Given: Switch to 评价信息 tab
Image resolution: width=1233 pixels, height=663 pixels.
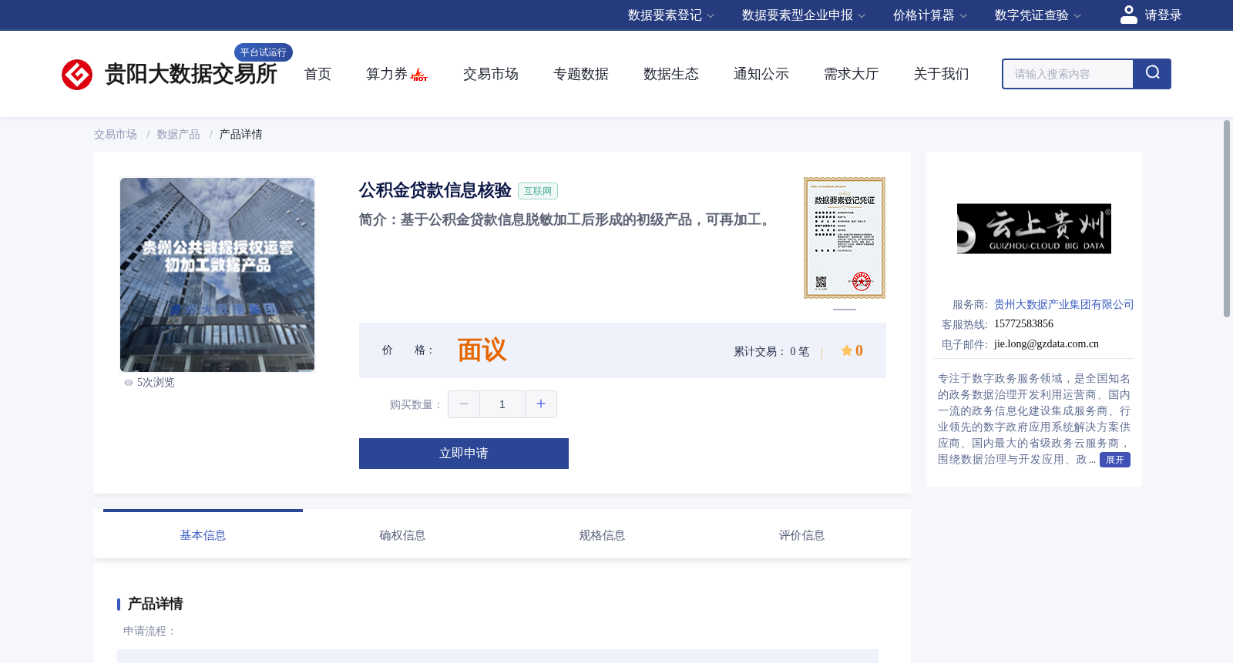Looking at the screenshot, I should tap(801, 535).
